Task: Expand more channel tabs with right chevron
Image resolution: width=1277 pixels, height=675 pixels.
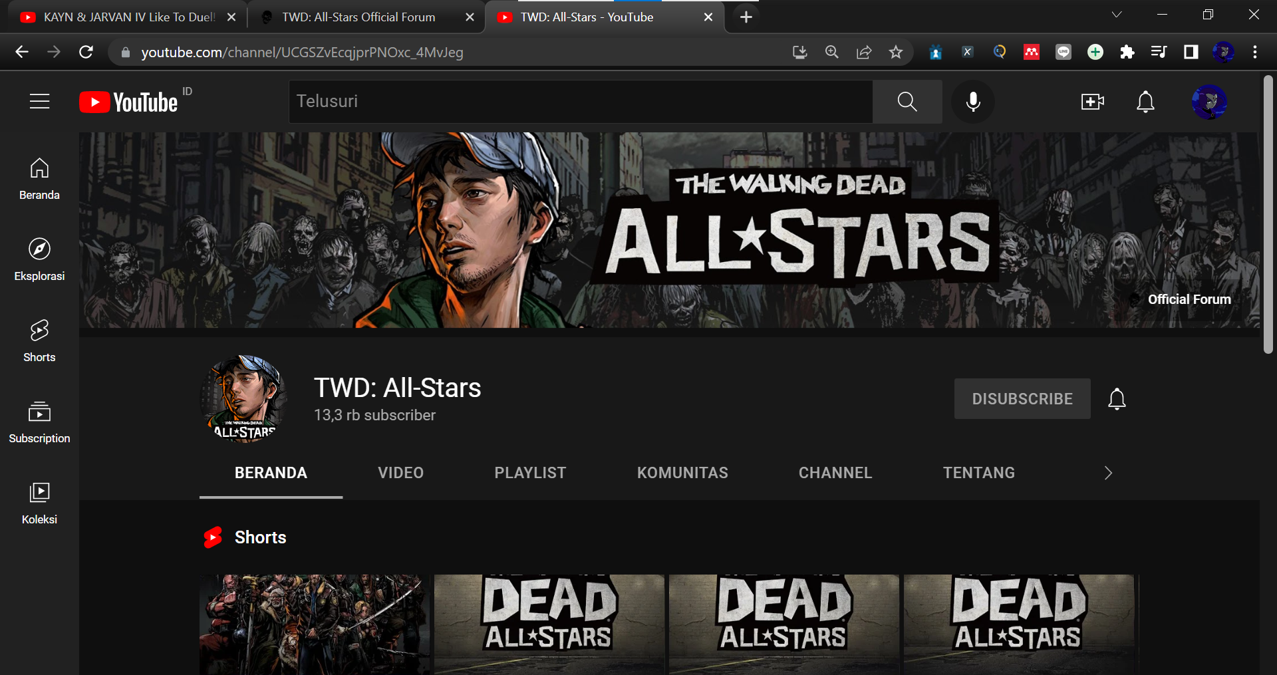Action: coord(1108,473)
